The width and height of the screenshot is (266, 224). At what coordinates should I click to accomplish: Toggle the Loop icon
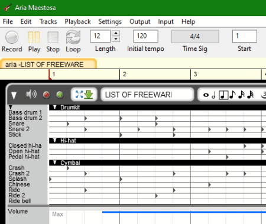tap(73, 37)
